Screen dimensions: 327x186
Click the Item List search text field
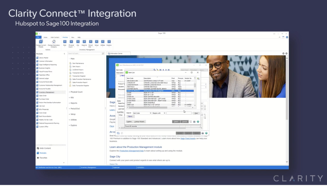pos(179,113)
